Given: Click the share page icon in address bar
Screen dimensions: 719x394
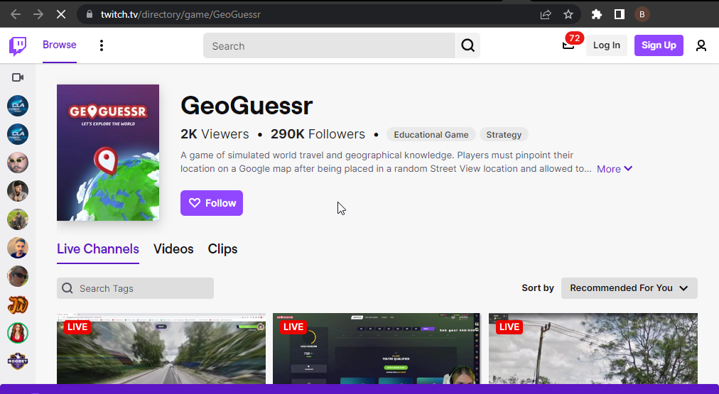Looking at the screenshot, I should [545, 14].
